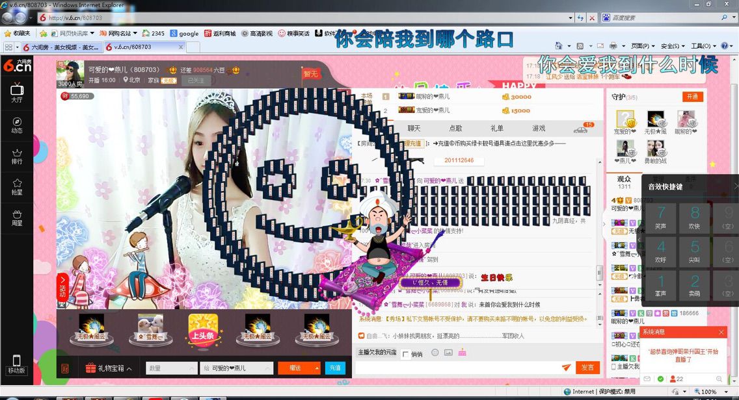Click the IE Stop icon in address bar
739x400 pixels.
(x=592, y=18)
